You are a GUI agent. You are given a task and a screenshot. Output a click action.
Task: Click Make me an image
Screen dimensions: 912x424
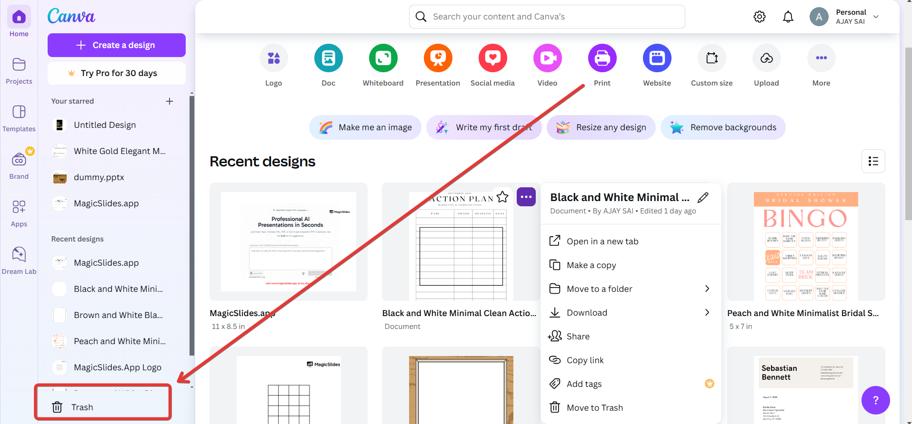point(365,127)
